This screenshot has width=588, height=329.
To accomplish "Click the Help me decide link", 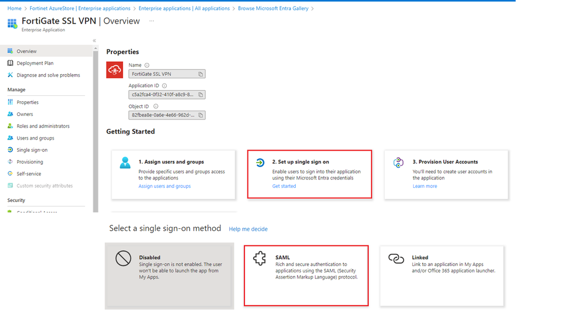I will [248, 229].
